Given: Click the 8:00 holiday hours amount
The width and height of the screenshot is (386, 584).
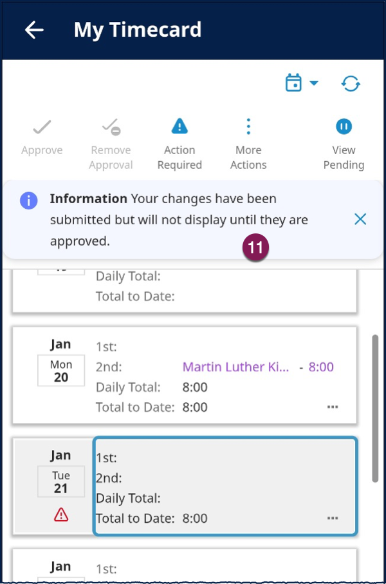Looking at the screenshot, I should [321, 367].
